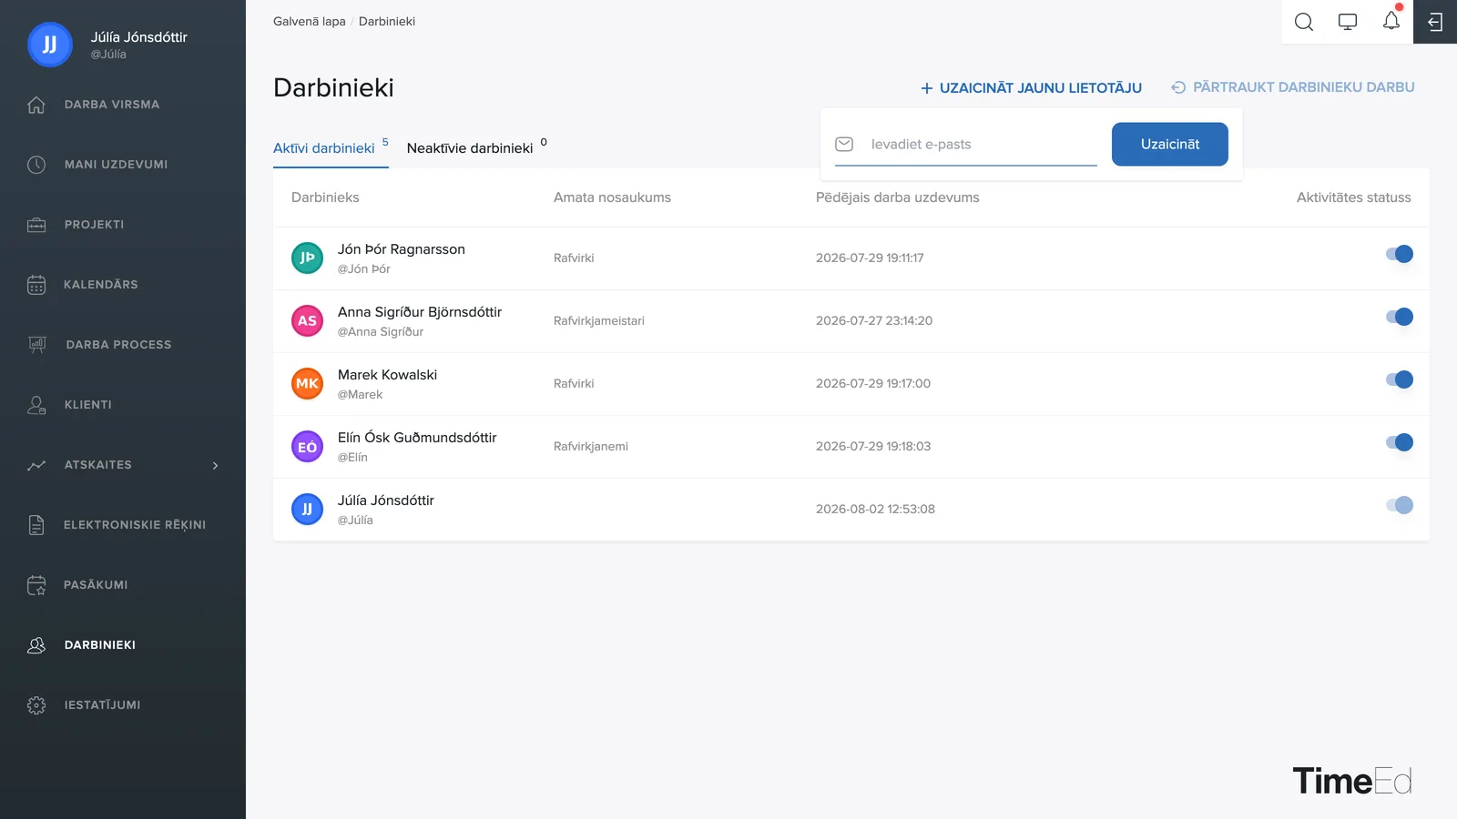Viewport: 1457px width, 819px height.
Task: Switch to Aktīvi darbinieki tab
Action: (x=331, y=147)
